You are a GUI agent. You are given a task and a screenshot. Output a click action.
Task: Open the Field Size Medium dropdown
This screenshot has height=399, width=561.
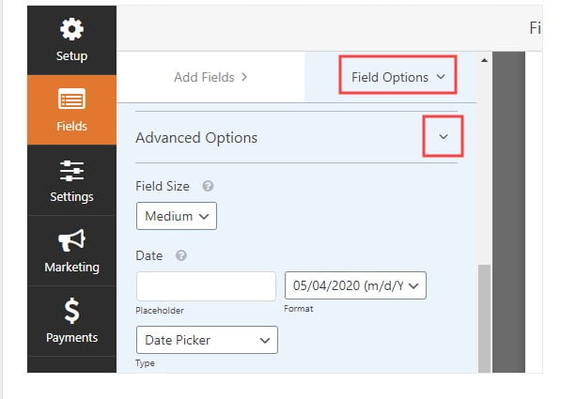pyautogui.click(x=177, y=216)
